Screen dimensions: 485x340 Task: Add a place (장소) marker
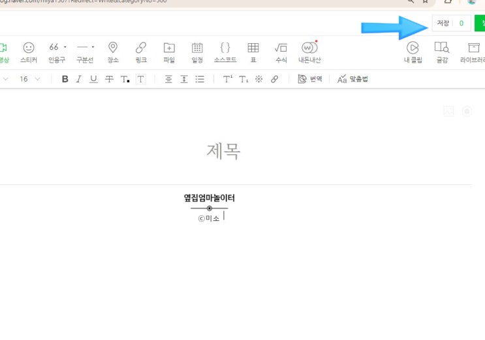(113, 52)
